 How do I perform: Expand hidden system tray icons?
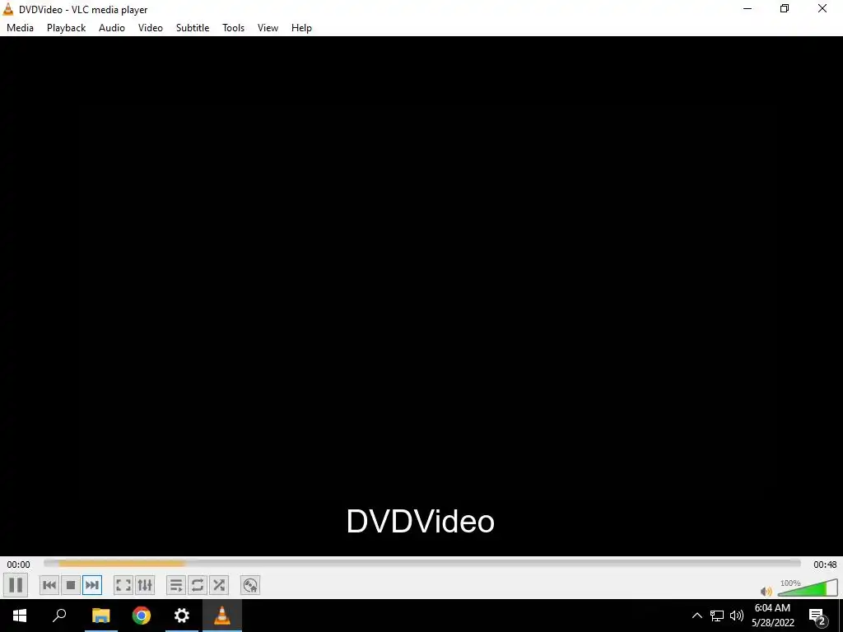(x=696, y=616)
